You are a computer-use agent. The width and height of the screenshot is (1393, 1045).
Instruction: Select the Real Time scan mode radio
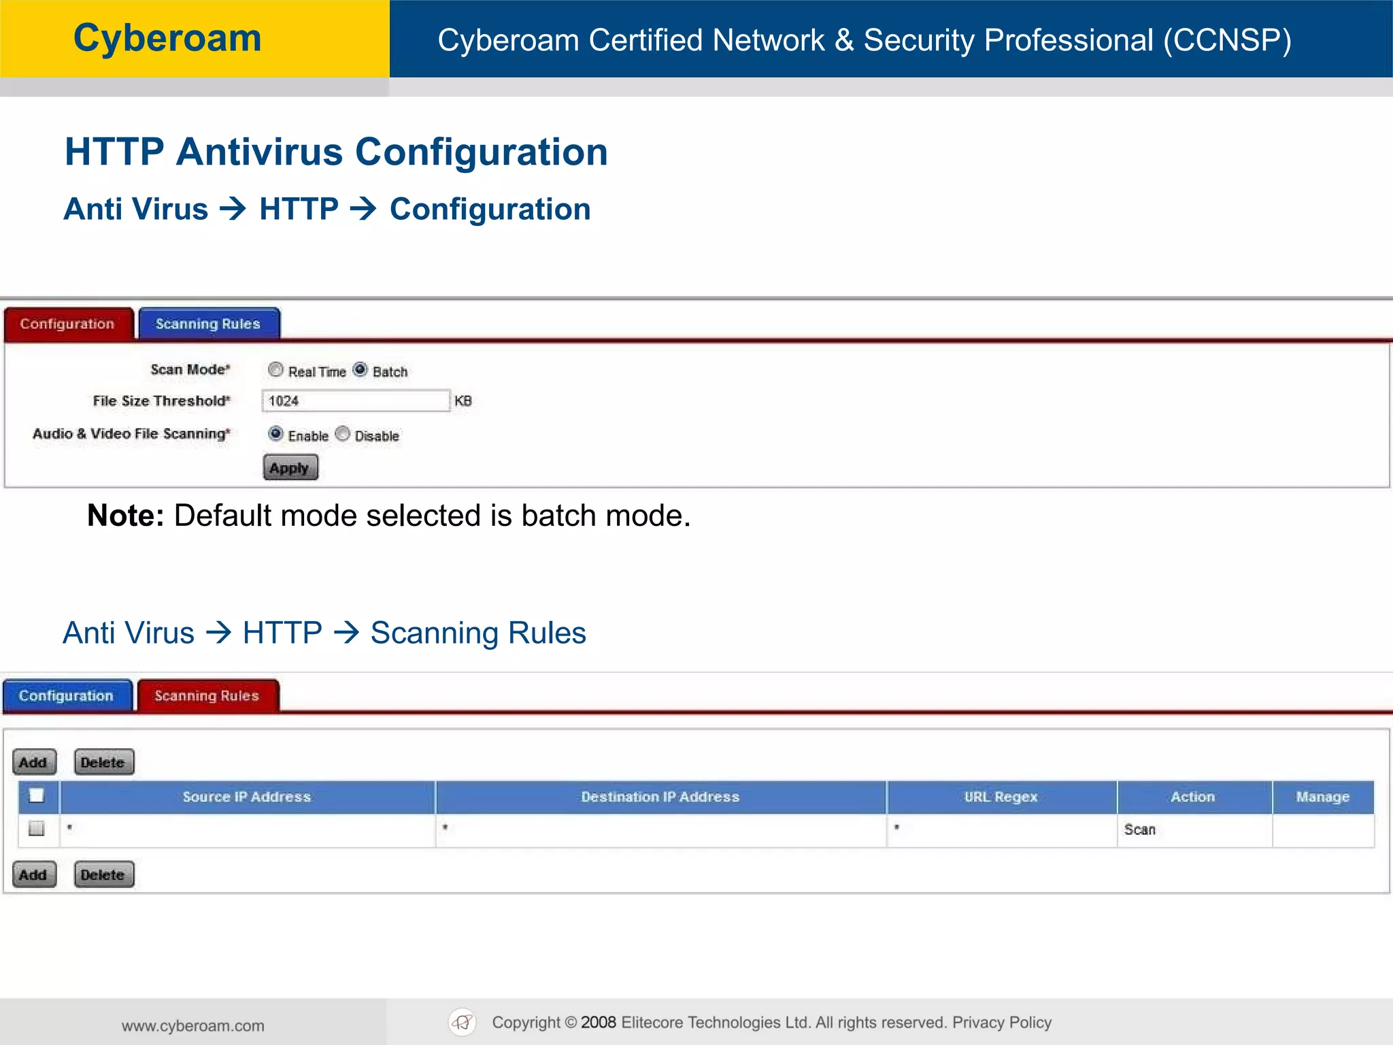(x=275, y=369)
